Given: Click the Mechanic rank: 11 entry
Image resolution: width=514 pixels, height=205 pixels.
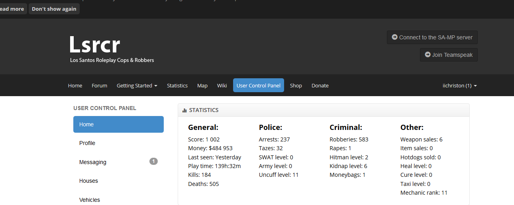Looking at the screenshot, I should pyautogui.click(x=424, y=193).
